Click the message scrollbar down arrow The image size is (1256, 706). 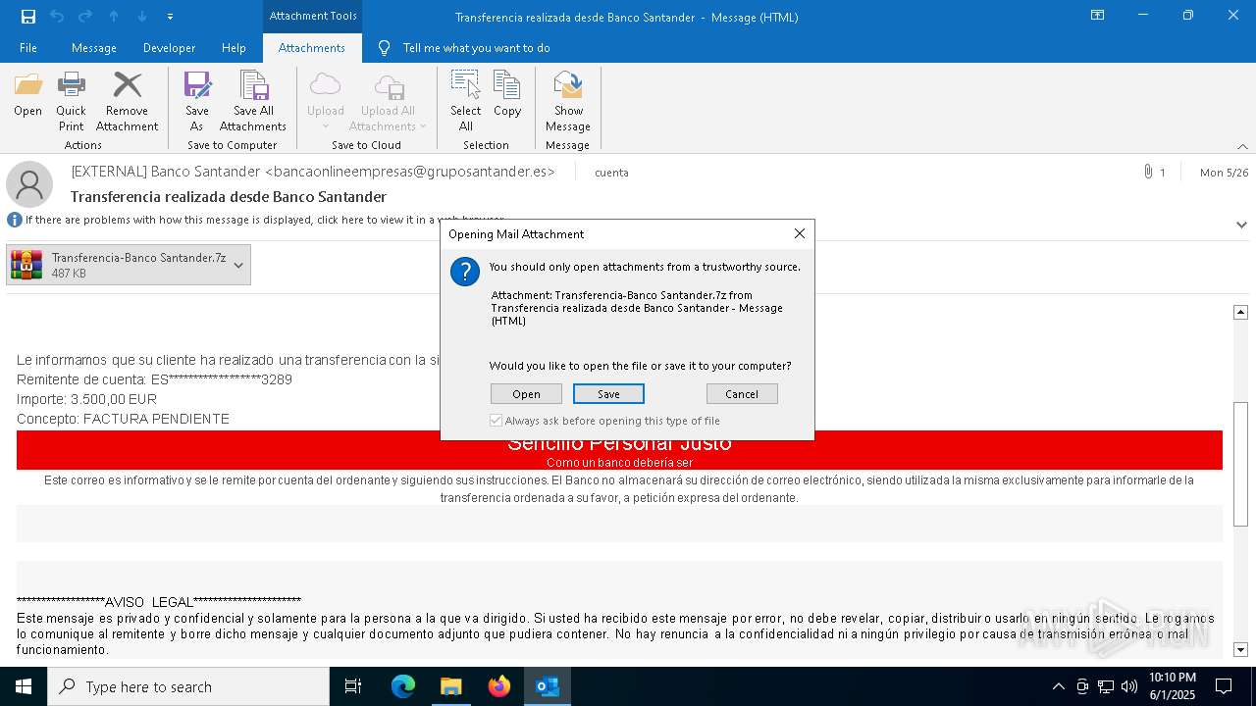(1240, 649)
